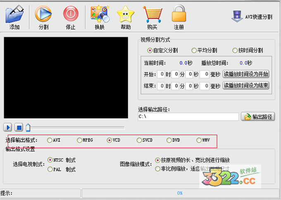
Task: Select NTSC 制式 TV standard
Action: (x=62, y=160)
